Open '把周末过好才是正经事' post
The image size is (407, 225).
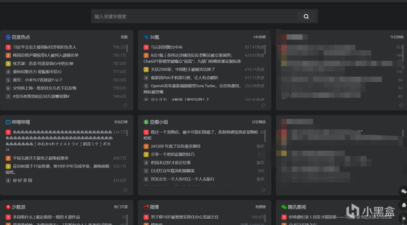click(x=171, y=163)
